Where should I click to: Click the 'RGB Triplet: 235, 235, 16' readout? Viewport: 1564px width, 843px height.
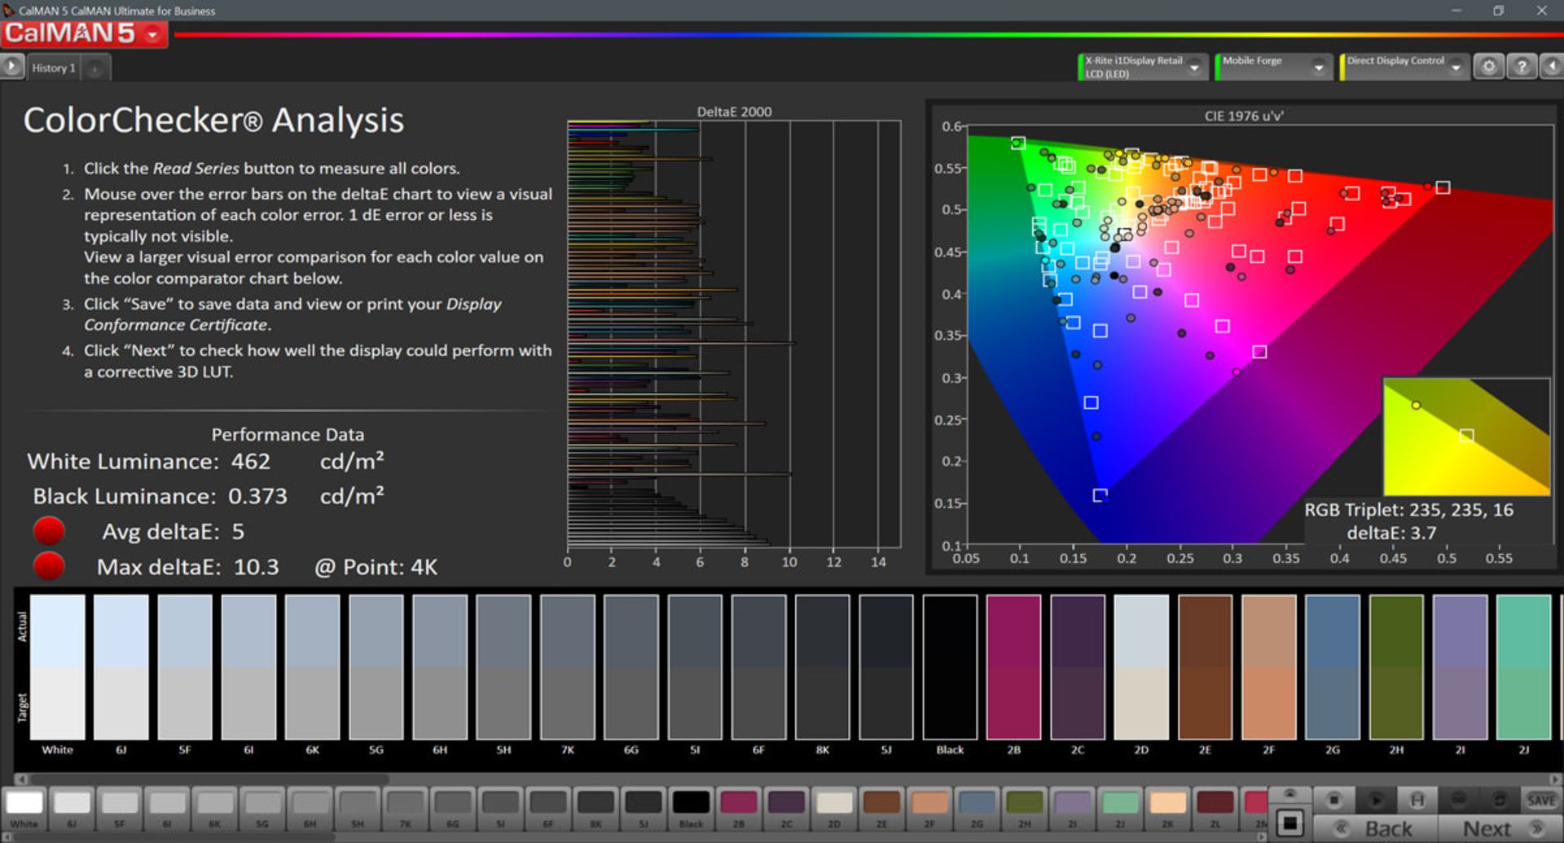pos(1409,510)
